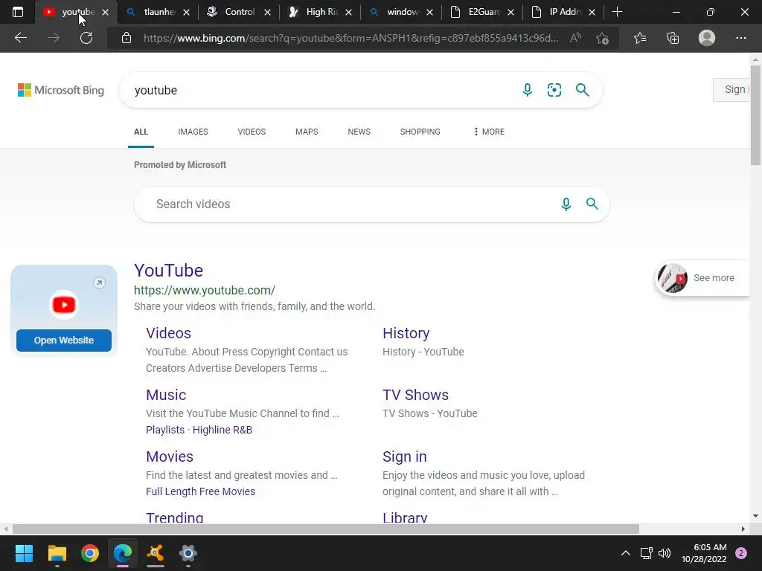This screenshot has width=762, height=571.
Task: Use microphone in Search videos box
Action: pos(566,204)
